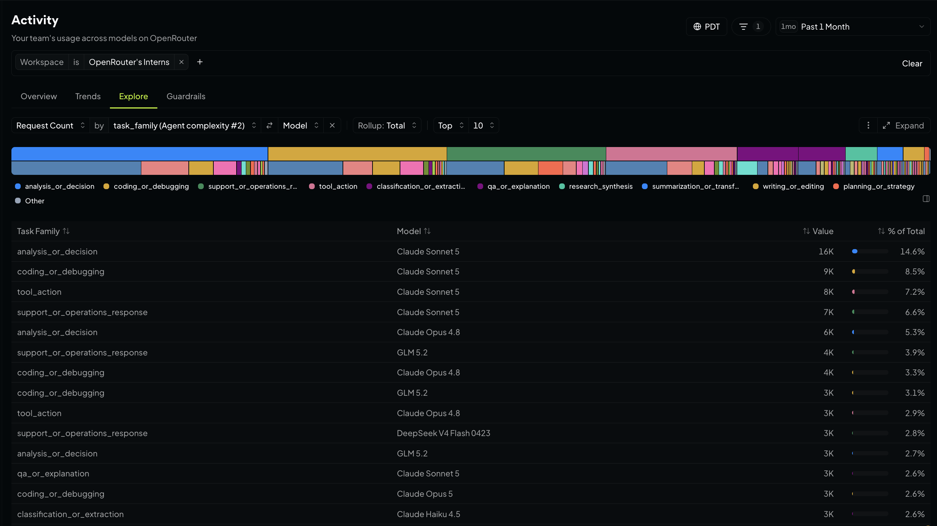Image resolution: width=937 pixels, height=526 pixels.
Task: Swap dimensions using the arrows icon
Action: 269,126
